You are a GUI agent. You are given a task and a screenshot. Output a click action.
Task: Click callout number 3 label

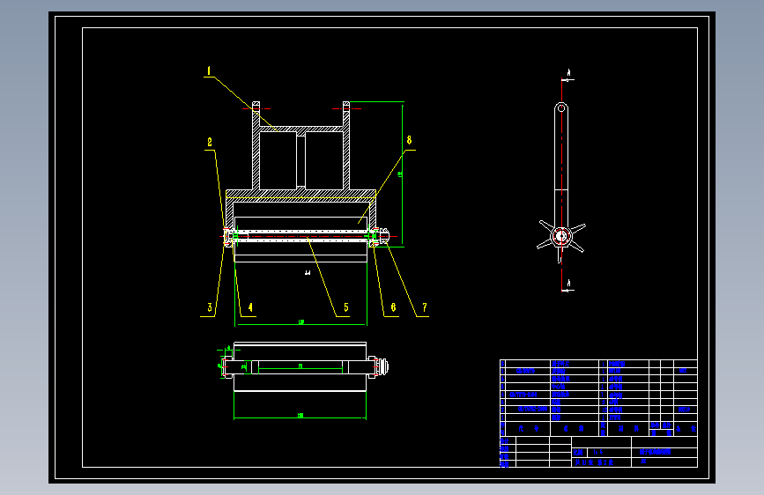(210, 307)
